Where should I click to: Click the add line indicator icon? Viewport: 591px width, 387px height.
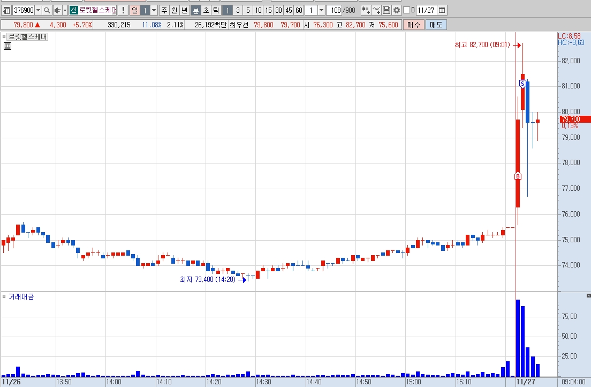pos(376,10)
